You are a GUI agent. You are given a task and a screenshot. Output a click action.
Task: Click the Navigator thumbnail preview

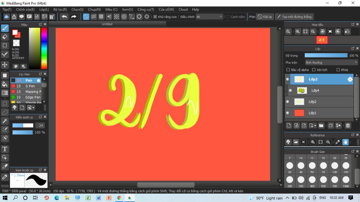pyautogui.click(x=322, y=40)
